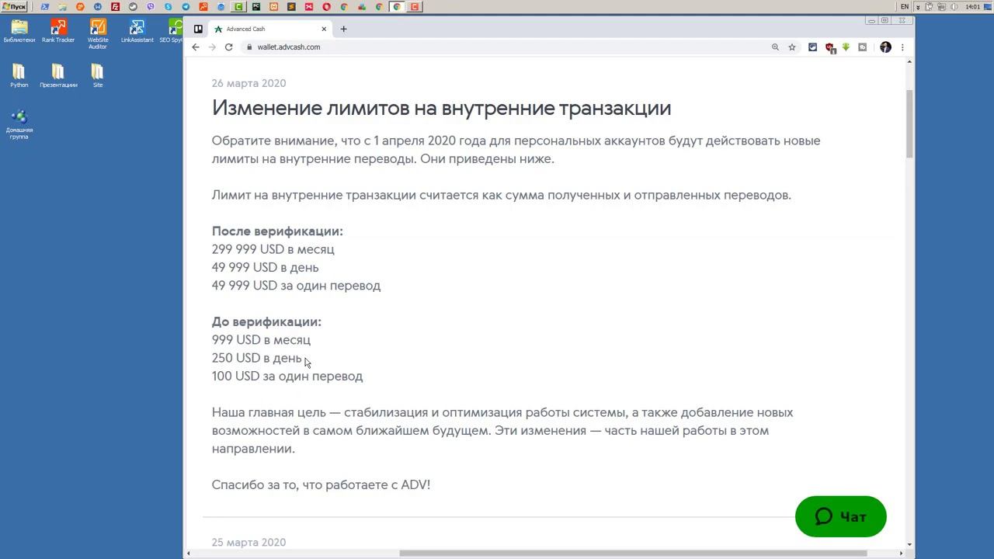This screenshot has height=559, width=994.
Task: Select the active Chrome taskbar button
Action: click(x=397, y=7)
